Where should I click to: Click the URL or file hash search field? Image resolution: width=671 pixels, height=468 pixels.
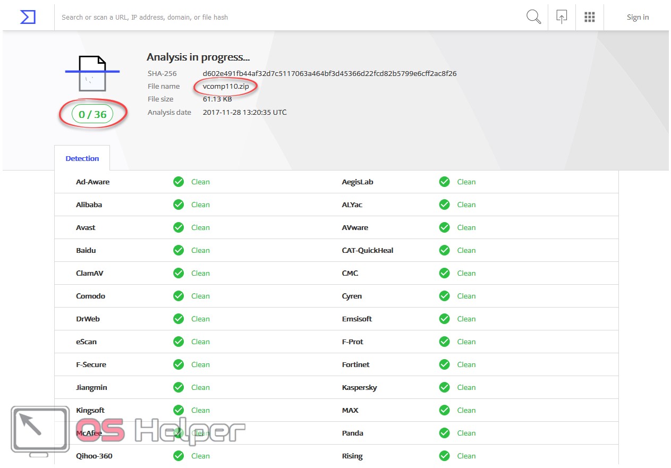point(287,17)
